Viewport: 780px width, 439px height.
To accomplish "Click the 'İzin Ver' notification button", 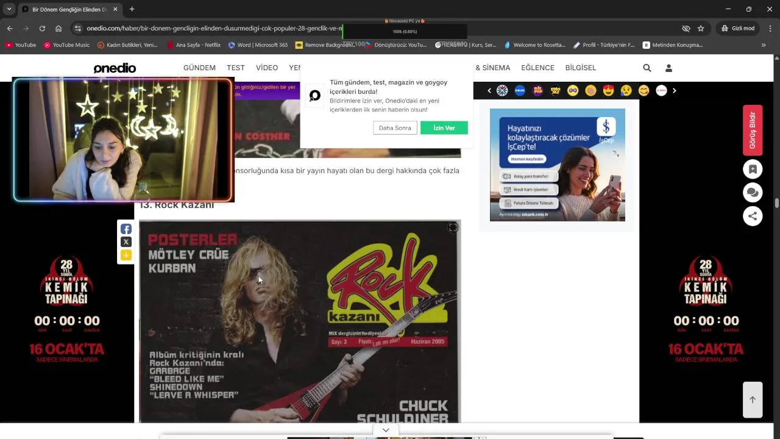I will coord(444,128).
